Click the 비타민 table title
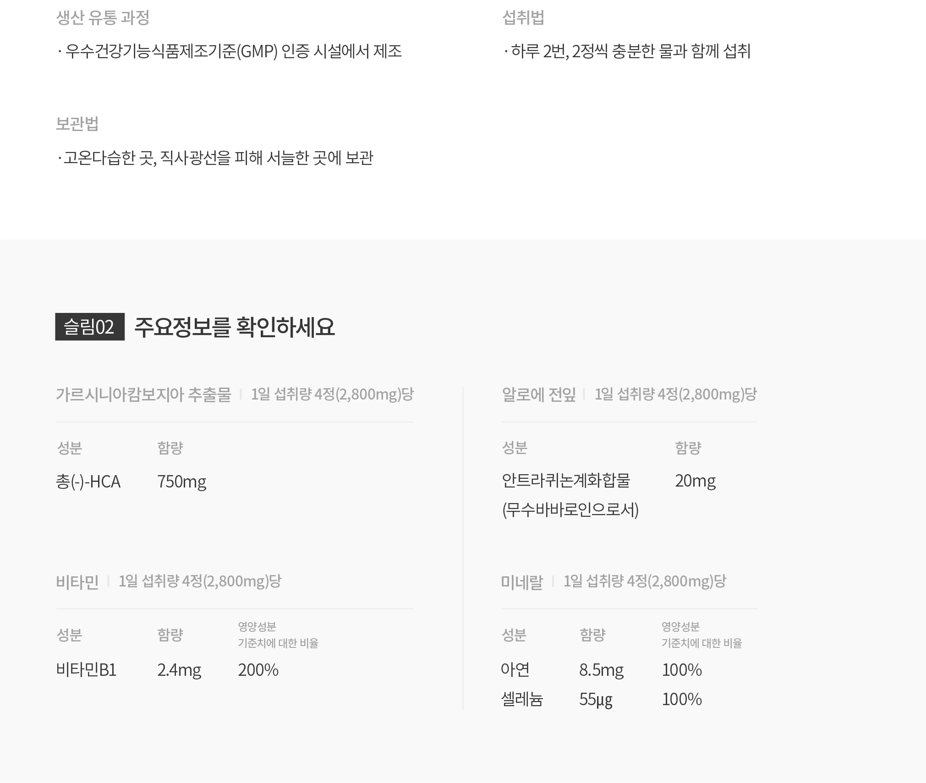The height and width of the screenshot is (783, 926). click(x=77, y=582)
